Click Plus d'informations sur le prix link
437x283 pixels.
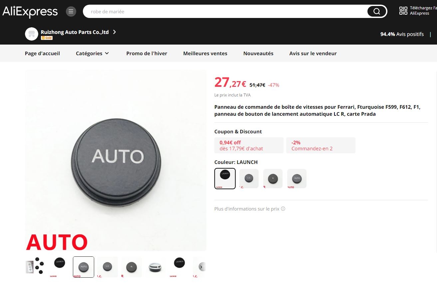click(x=247, y=209)
